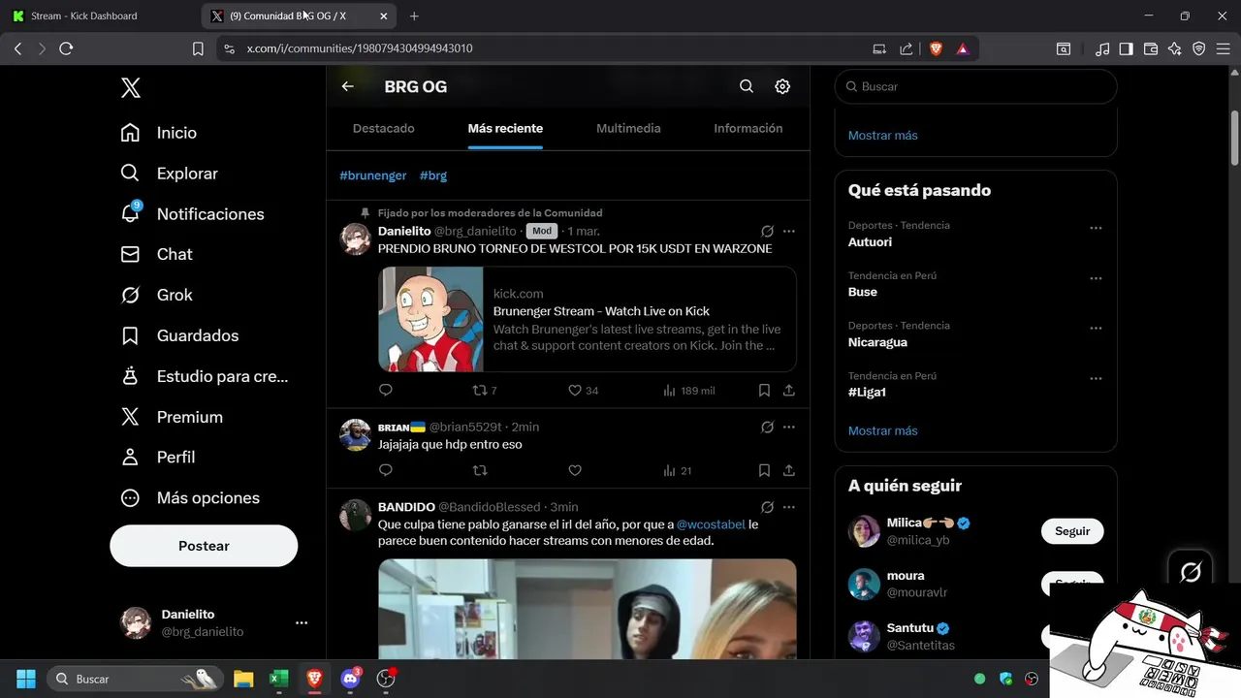Image resolution: width=1241 pixels, height=698 pixels.
Task: Like Danielito's post with 34 likes
Action: [x=584, y=391]
